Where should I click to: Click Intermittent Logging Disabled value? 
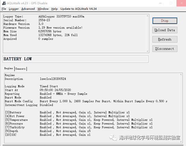[46, 105]
